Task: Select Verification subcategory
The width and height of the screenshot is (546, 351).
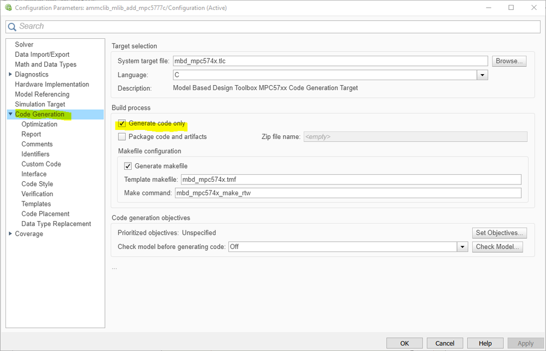Action: click(37, 194)
